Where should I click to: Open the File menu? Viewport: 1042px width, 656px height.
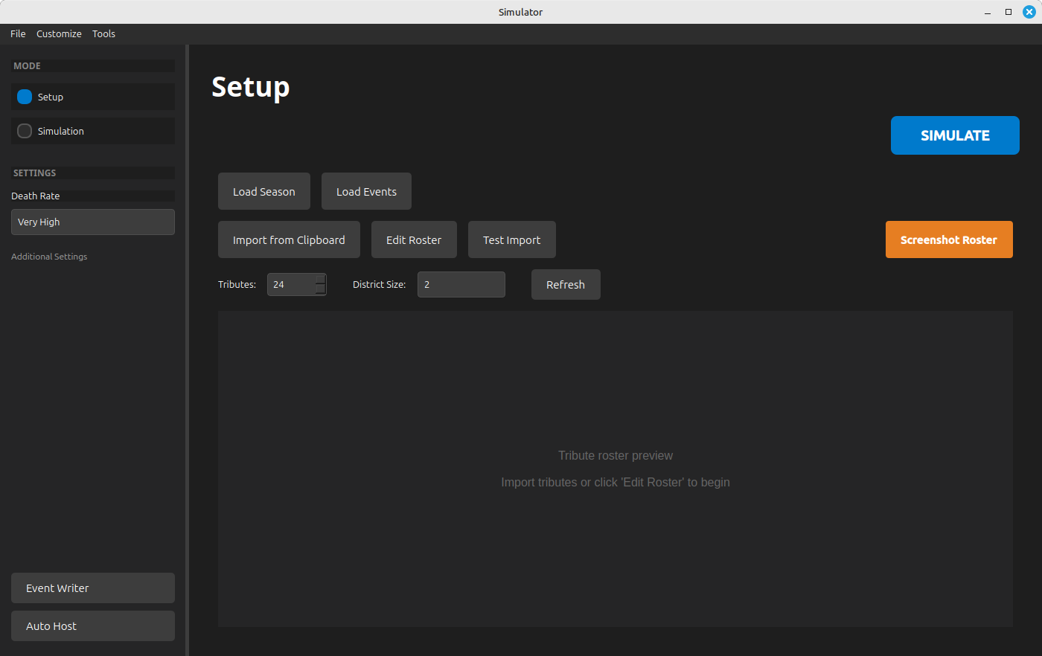(18, 34)
